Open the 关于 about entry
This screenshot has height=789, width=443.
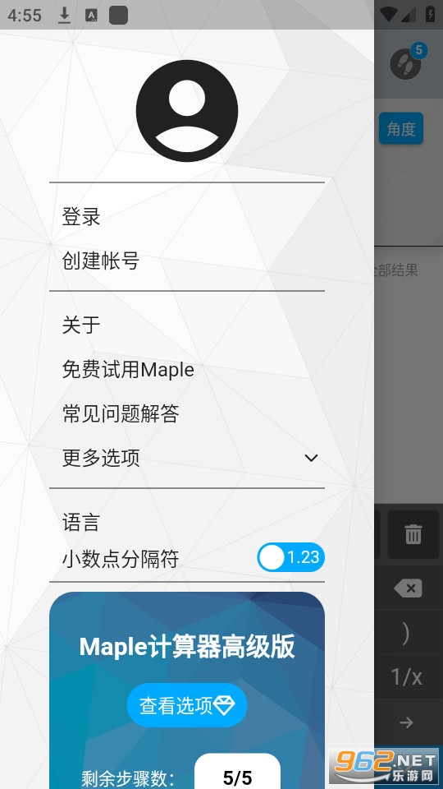coord(81,325)
